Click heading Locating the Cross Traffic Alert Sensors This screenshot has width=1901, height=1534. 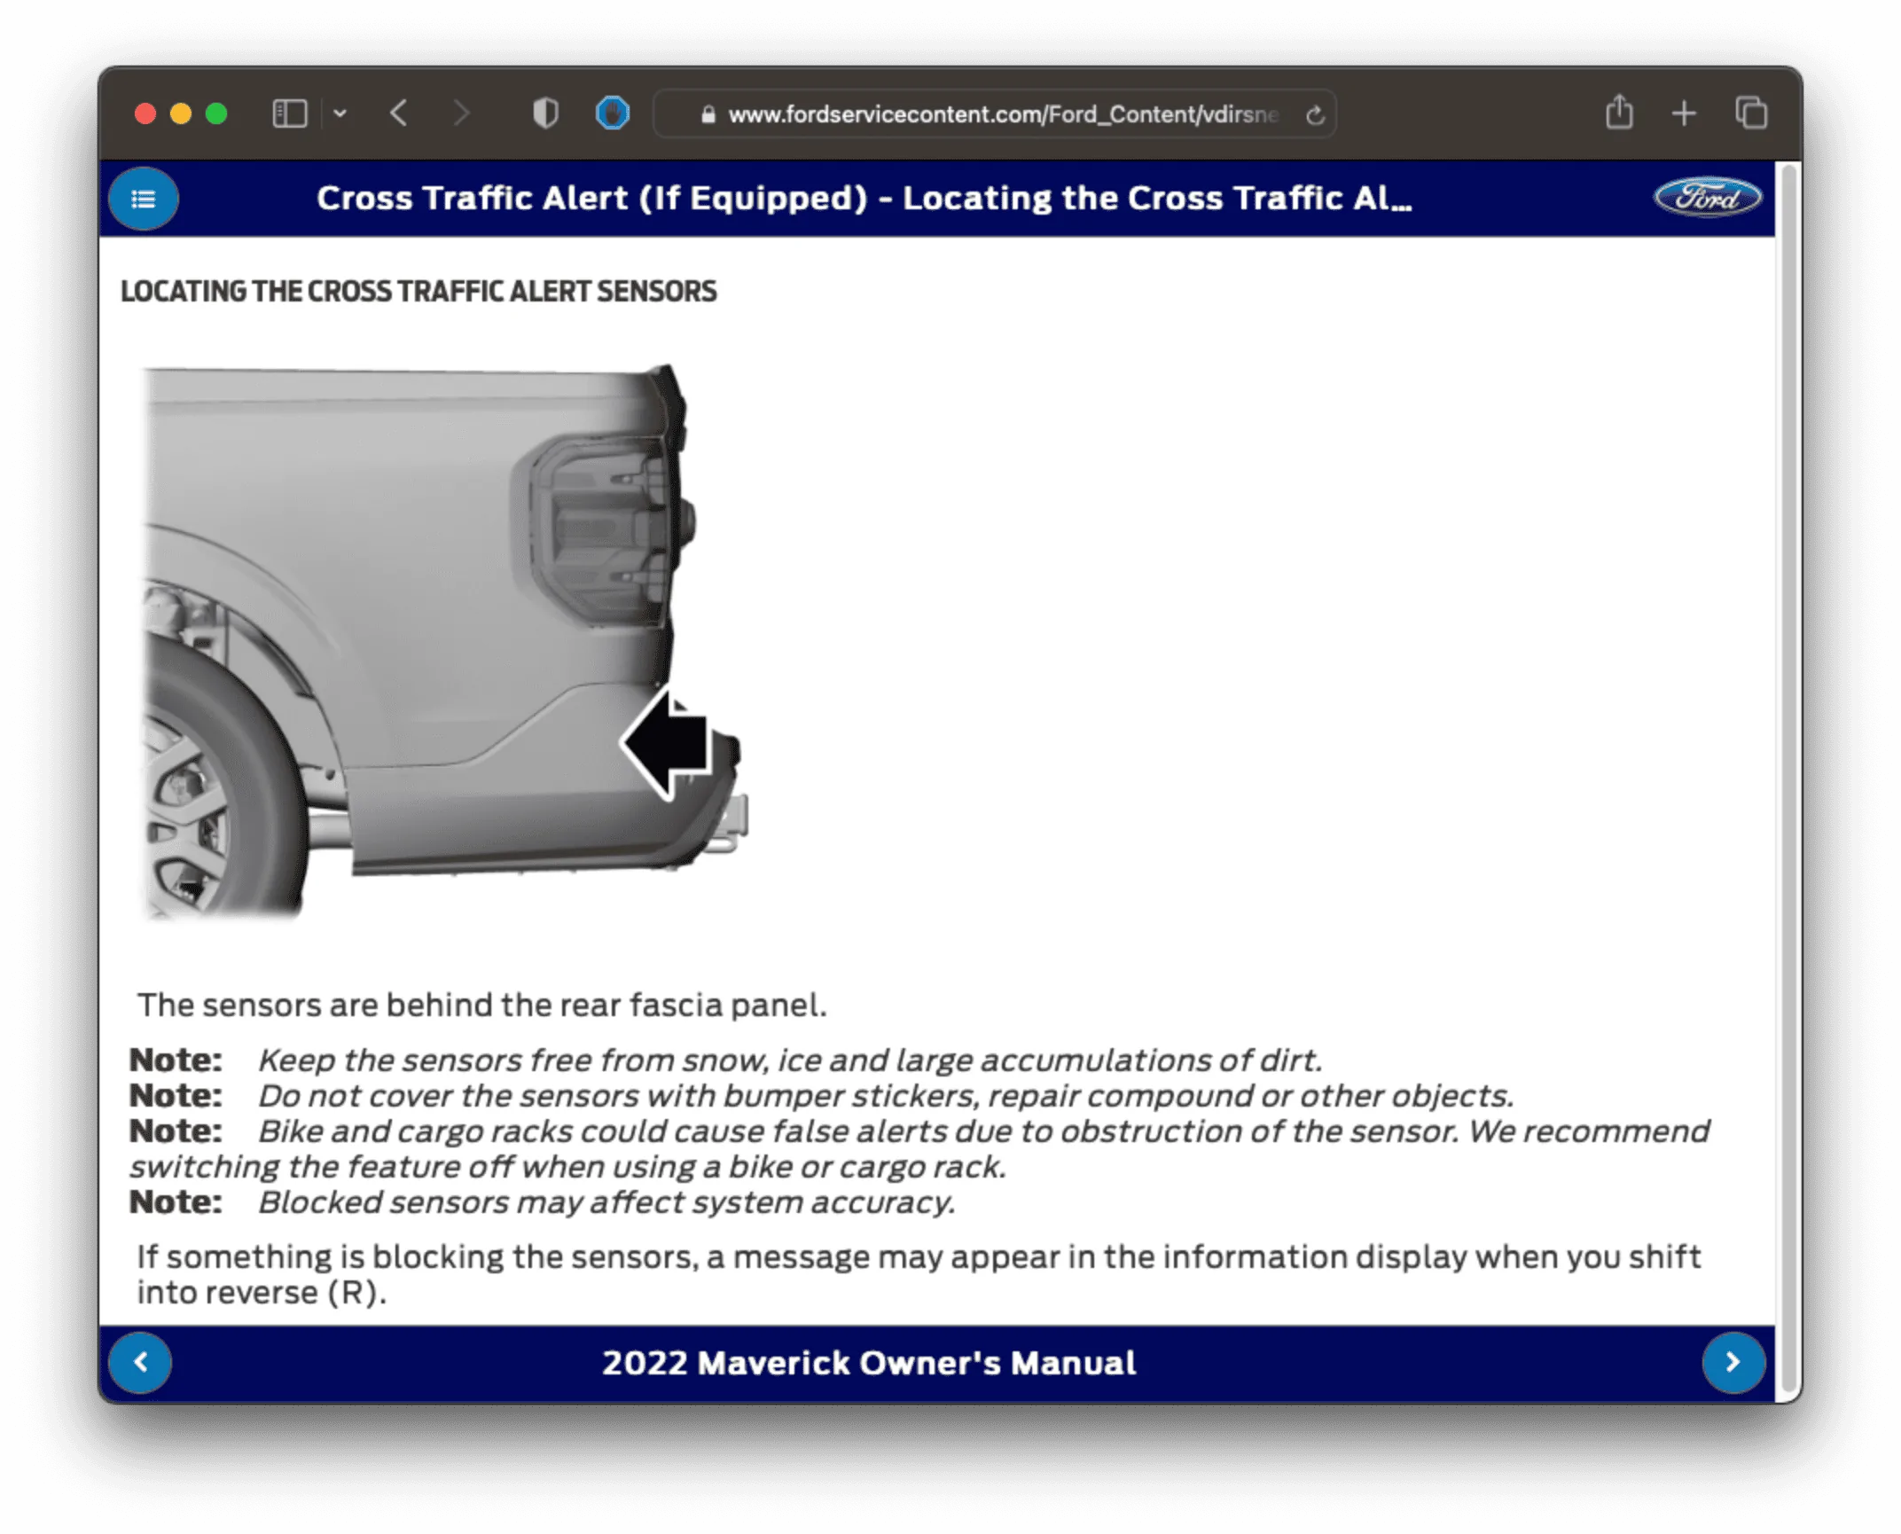pyautogui.click(x=419, y=292)
